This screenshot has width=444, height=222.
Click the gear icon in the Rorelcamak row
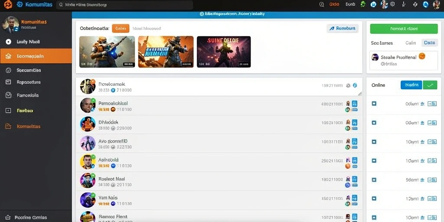point(348,85)
